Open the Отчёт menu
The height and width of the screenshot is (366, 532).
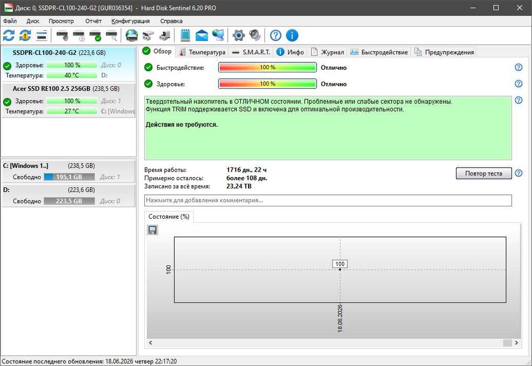tap(93, 21)
